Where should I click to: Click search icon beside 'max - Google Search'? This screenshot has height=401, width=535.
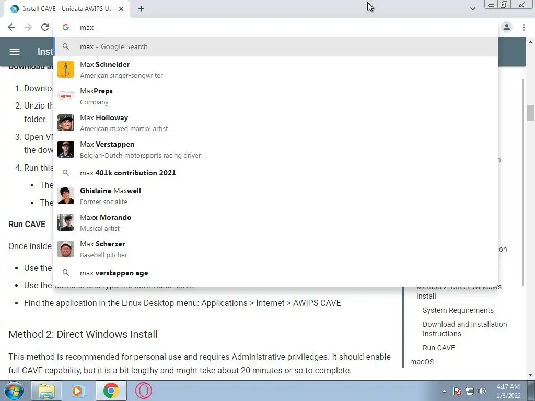[x=66, y=46]
